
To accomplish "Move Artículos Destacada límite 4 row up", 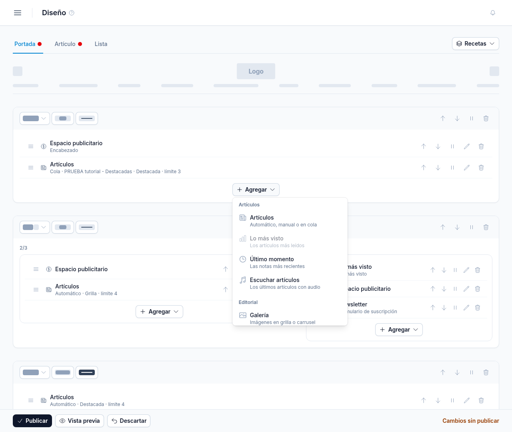I will pos(424,400).
